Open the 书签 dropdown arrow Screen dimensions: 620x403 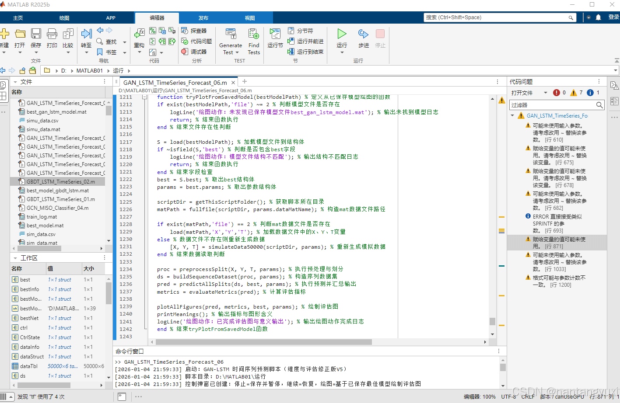[124, 52]
